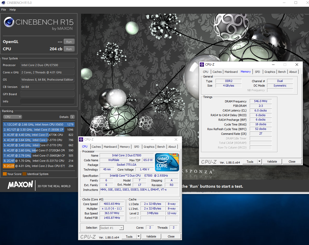Close the lower CPU-Z window with X
This screenshot has width=309, height=245.
point(176,139)
